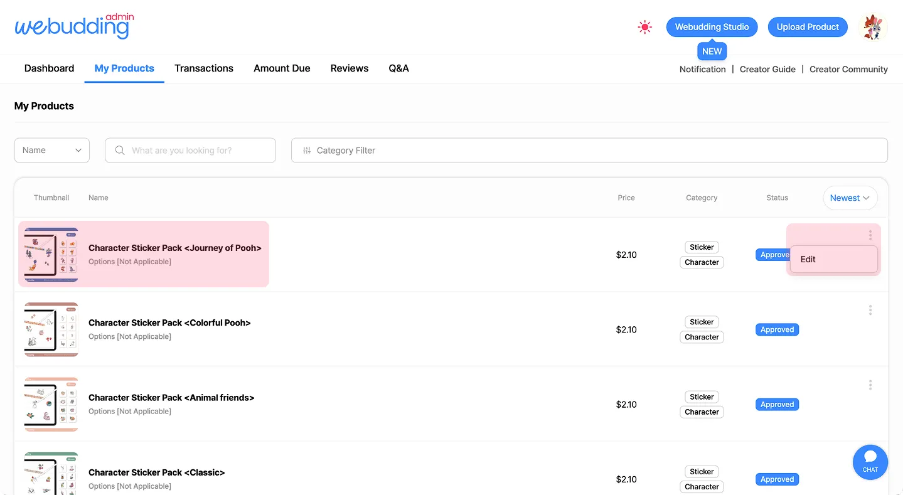This screenshot has height=495, width=903.
Task: Click the Sticker tag on Colorful Pooh
Action: [x=702, y=322]
